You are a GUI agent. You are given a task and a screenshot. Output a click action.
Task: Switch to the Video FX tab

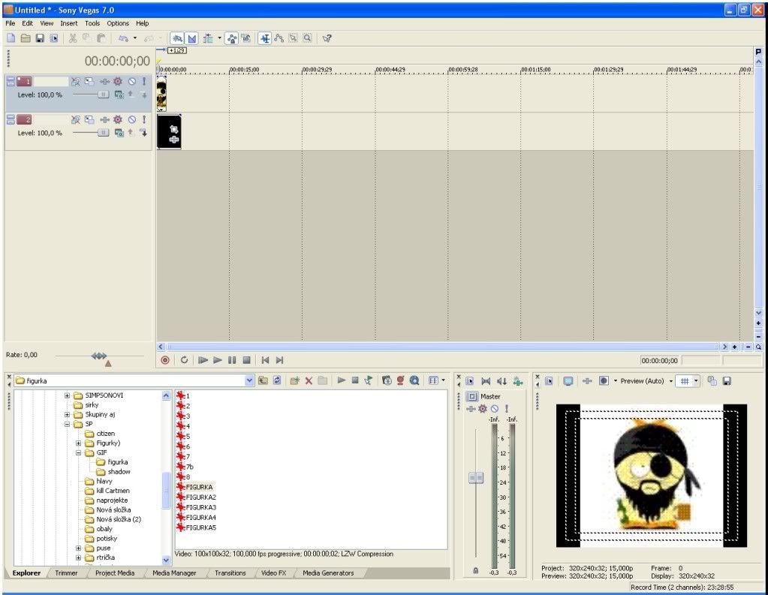click(x=273, y=573)
